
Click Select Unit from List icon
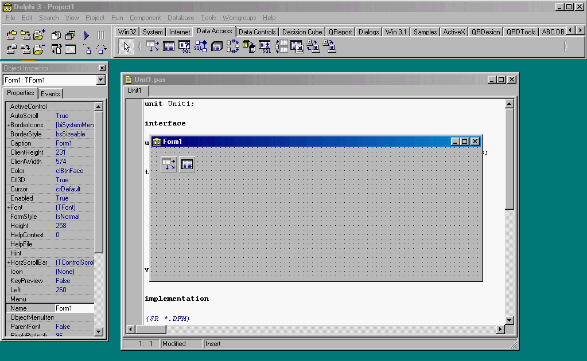tap(57, 35)
